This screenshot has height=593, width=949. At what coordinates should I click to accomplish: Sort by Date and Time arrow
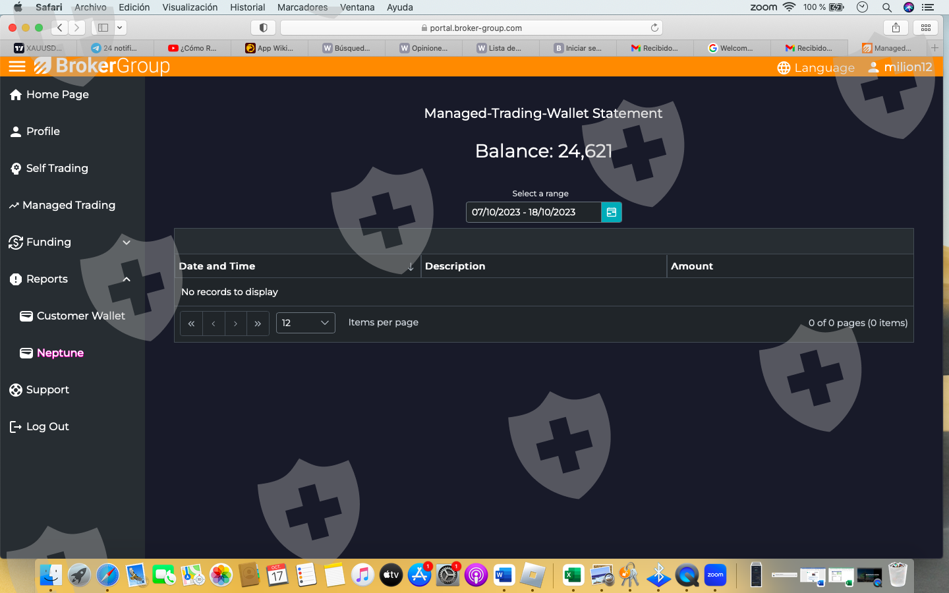tap(411, 266)
